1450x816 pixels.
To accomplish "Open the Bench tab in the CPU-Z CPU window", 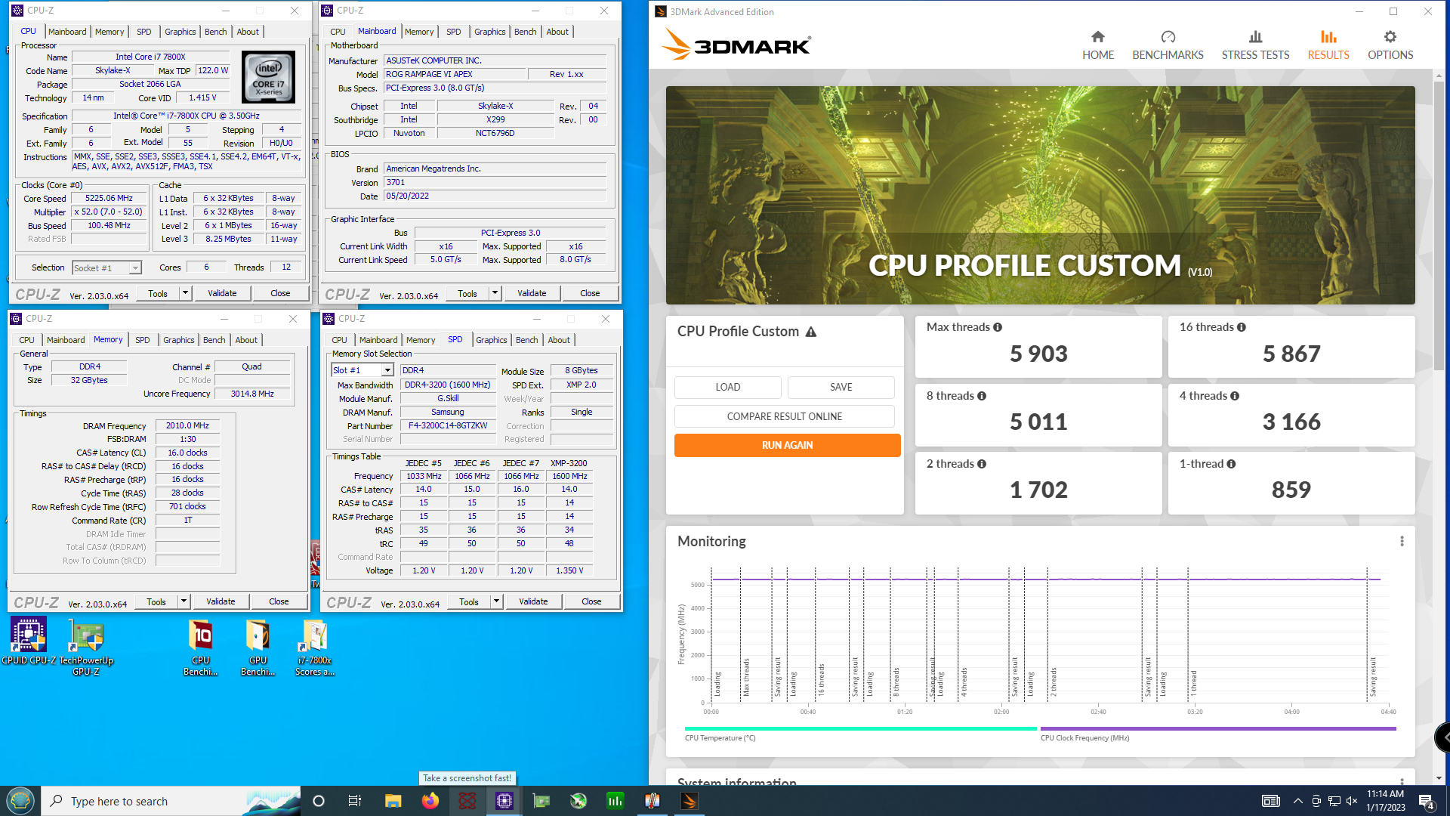I will 215,32.
